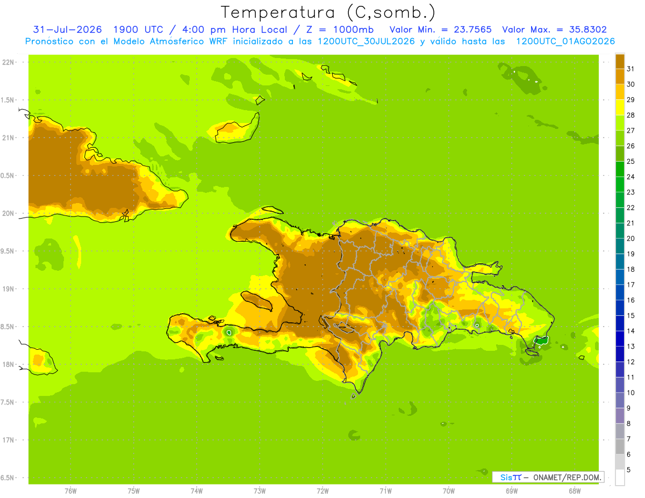Click the '16' label on the color scale

click(x=630, y=300)
